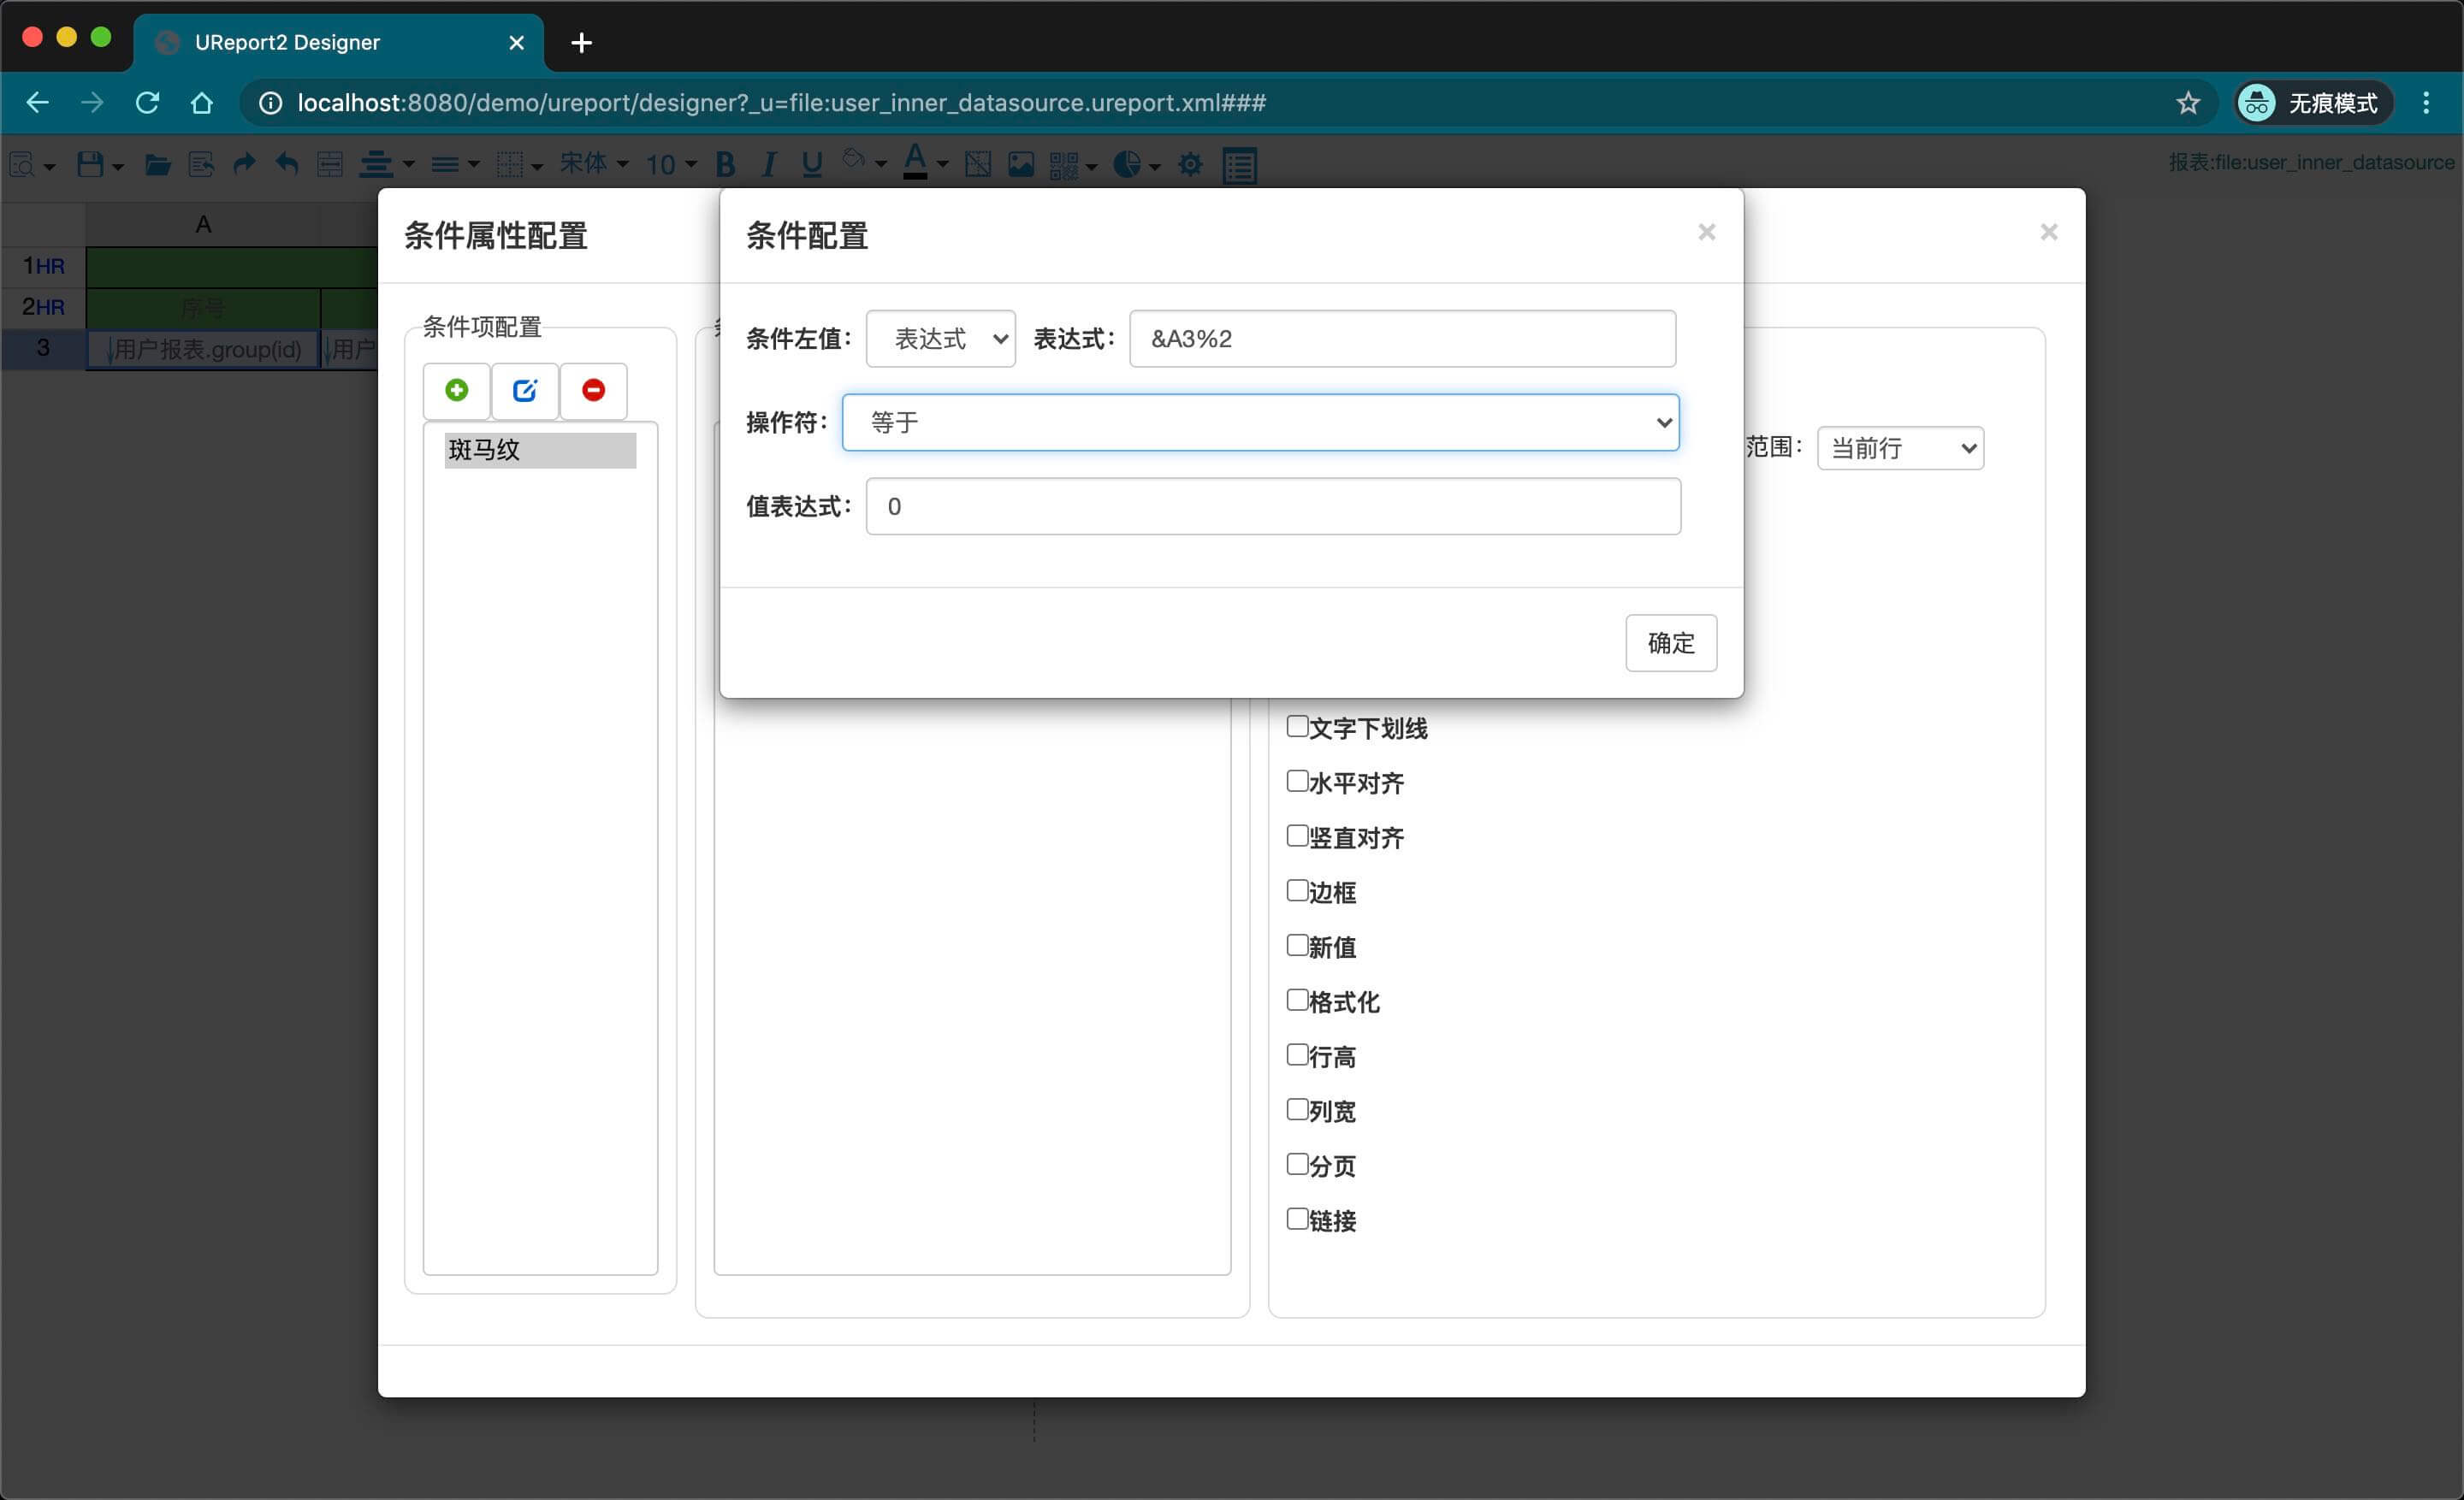Click the red remove condition item icon
2464x1500 pixels.
click(x=593, y=391)
